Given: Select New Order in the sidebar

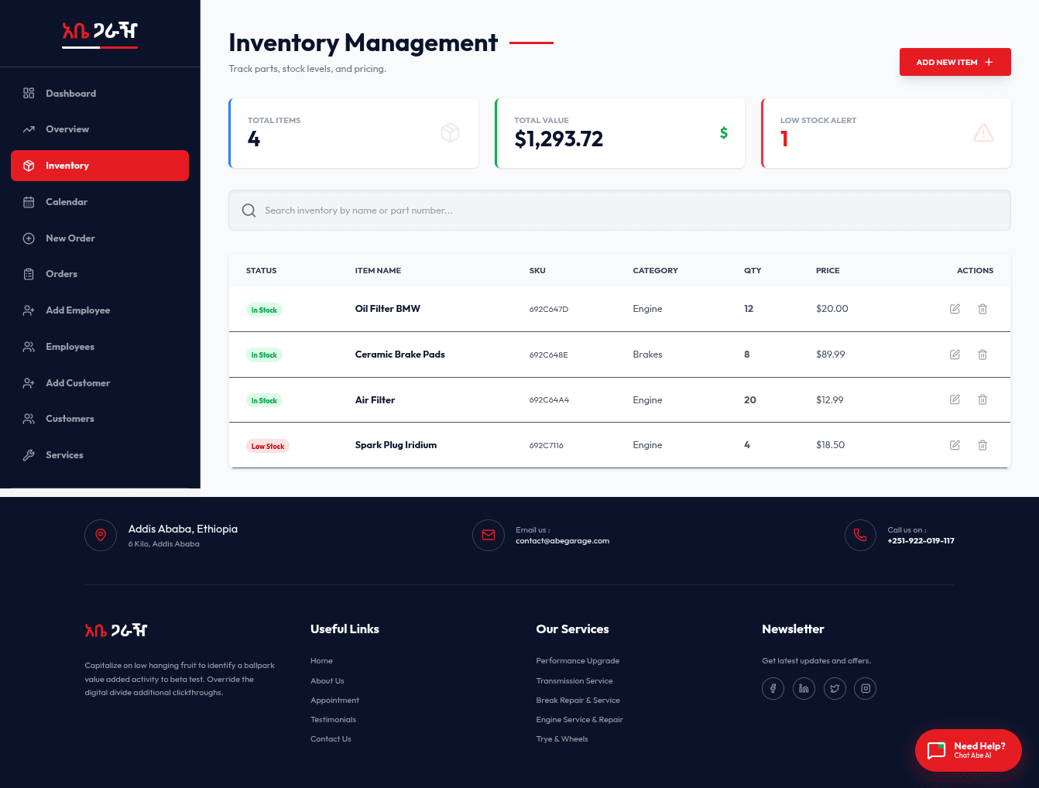Looking at the screenshot, I should point(70,238).
